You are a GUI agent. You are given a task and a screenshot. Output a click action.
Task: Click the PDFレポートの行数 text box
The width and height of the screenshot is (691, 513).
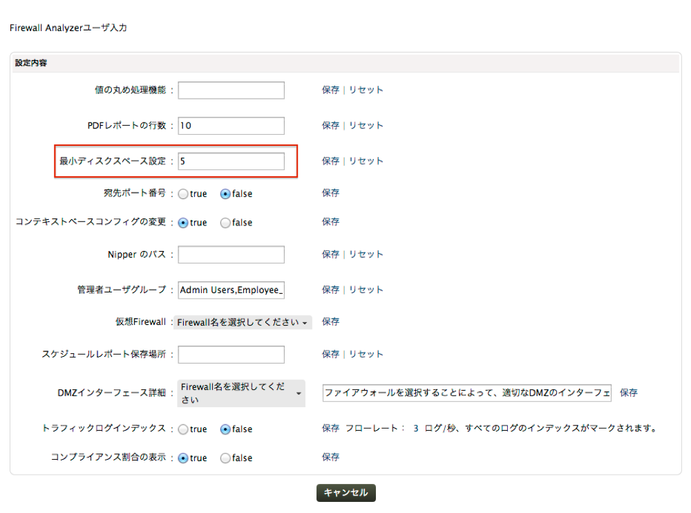[x=231, y=126]
